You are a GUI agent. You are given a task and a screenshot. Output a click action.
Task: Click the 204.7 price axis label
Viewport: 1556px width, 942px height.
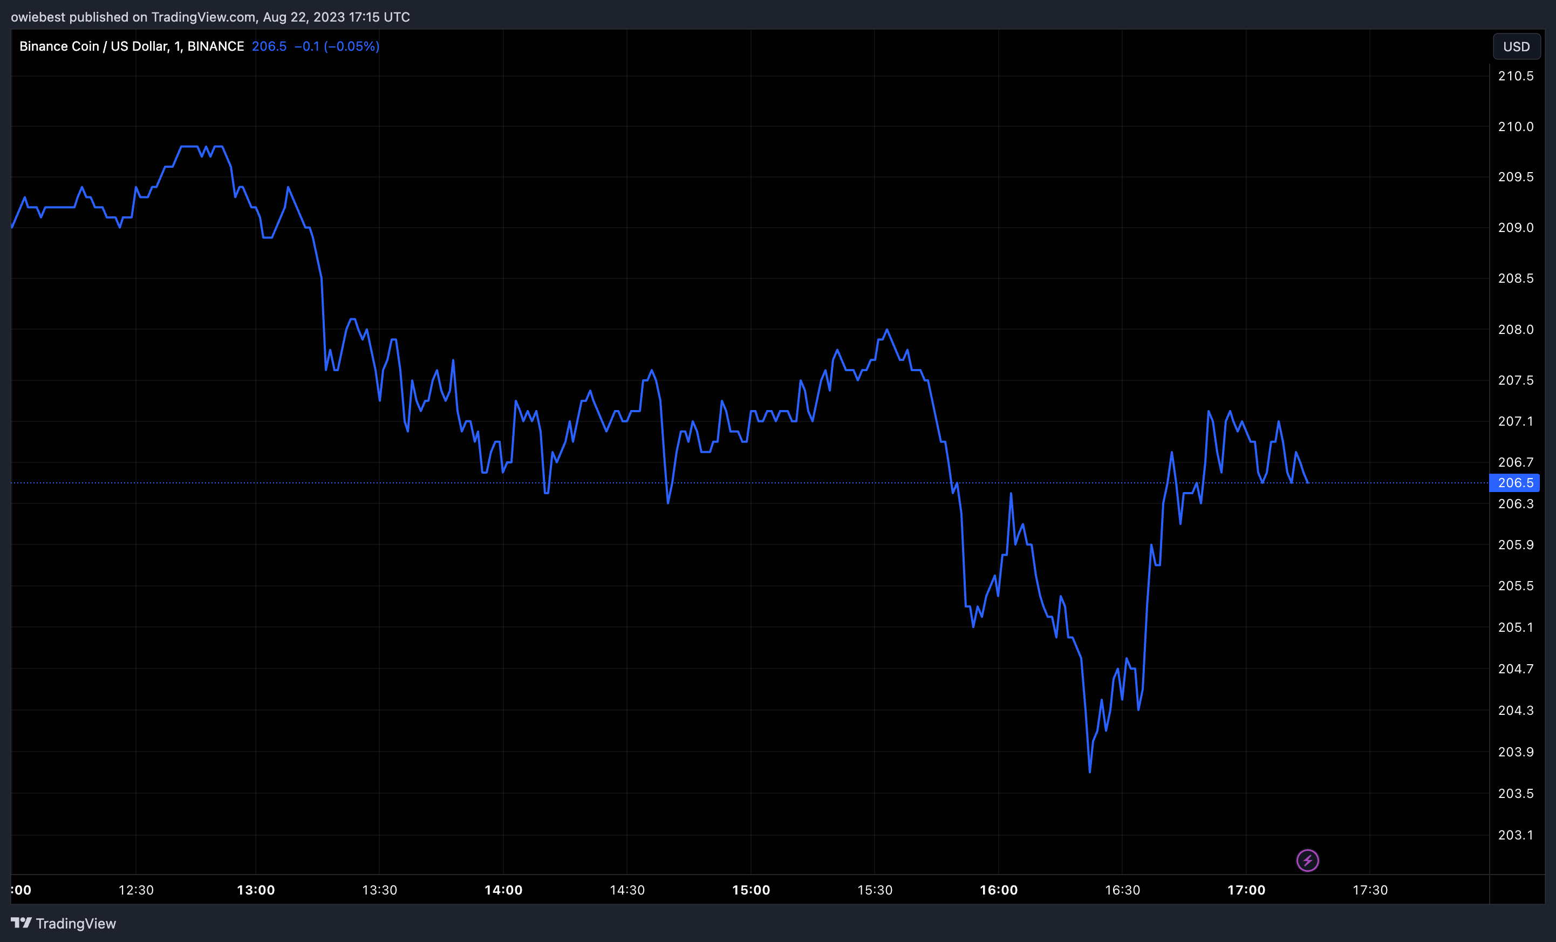[x=1516, y=668]
